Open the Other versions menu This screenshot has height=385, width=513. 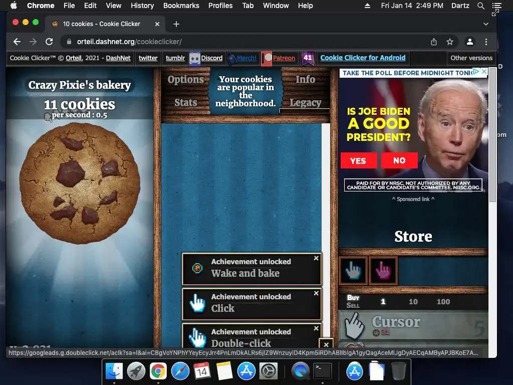tap(471, 58)
